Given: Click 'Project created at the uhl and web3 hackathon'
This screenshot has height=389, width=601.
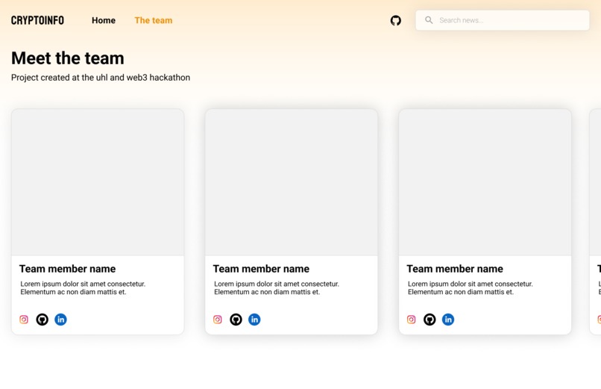Looking at the screenshot, I should click(101, 78).
